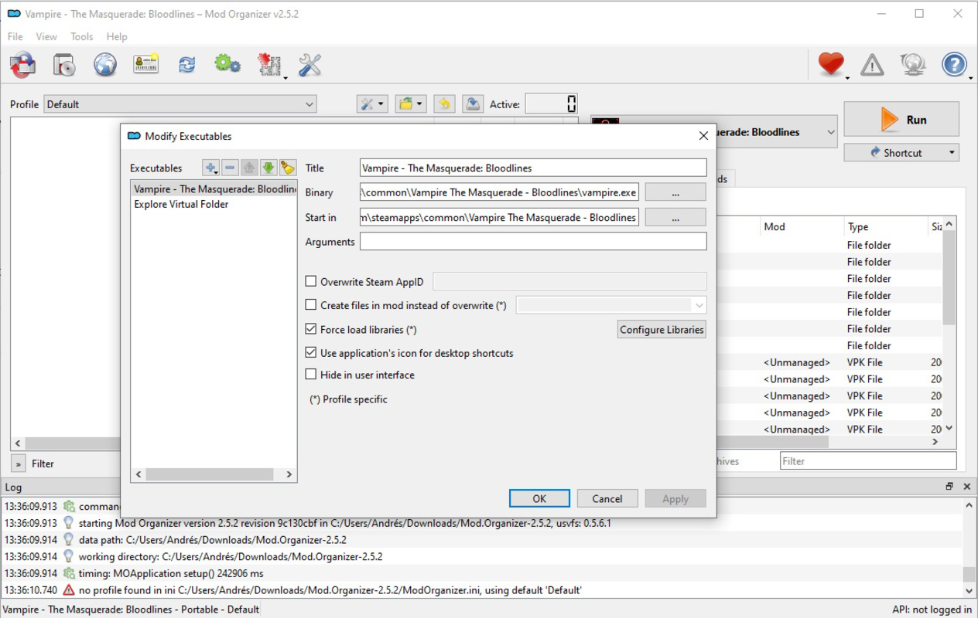
Task: Install a new mod from an archive
Action: [65, 65]
